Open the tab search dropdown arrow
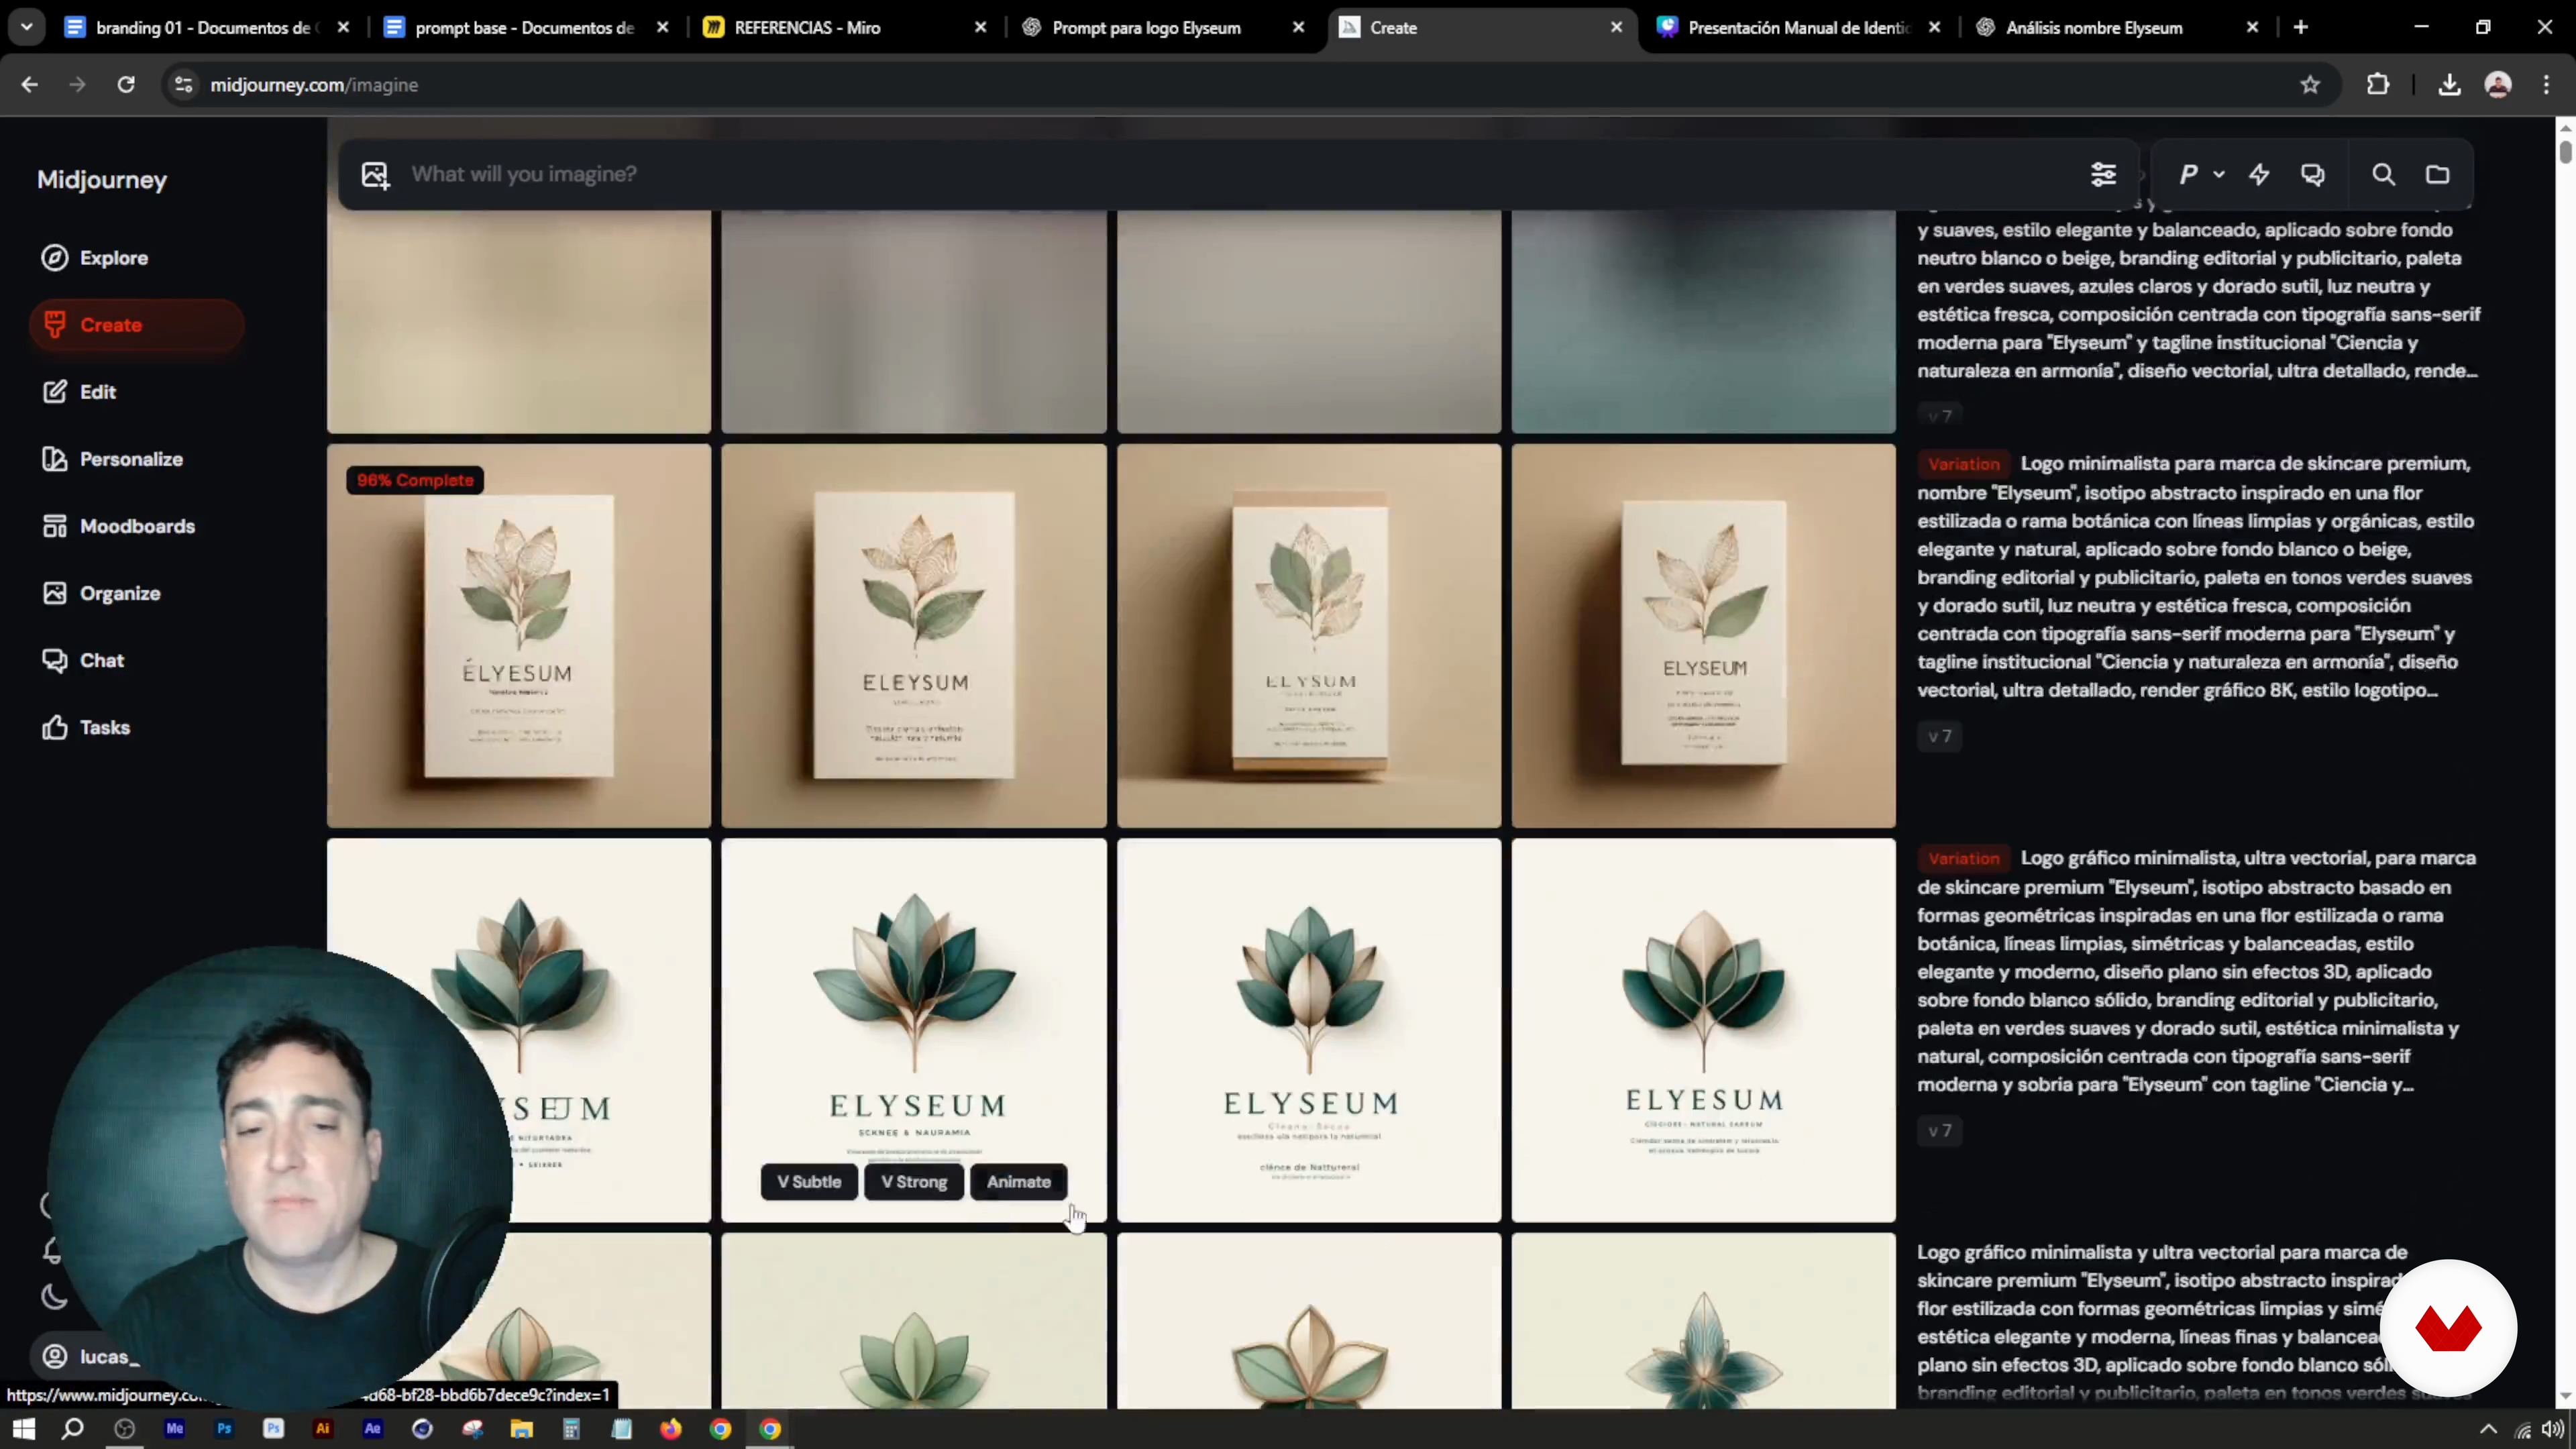The height and width of the screenshot is (1449, 2576). click(27, 28)
